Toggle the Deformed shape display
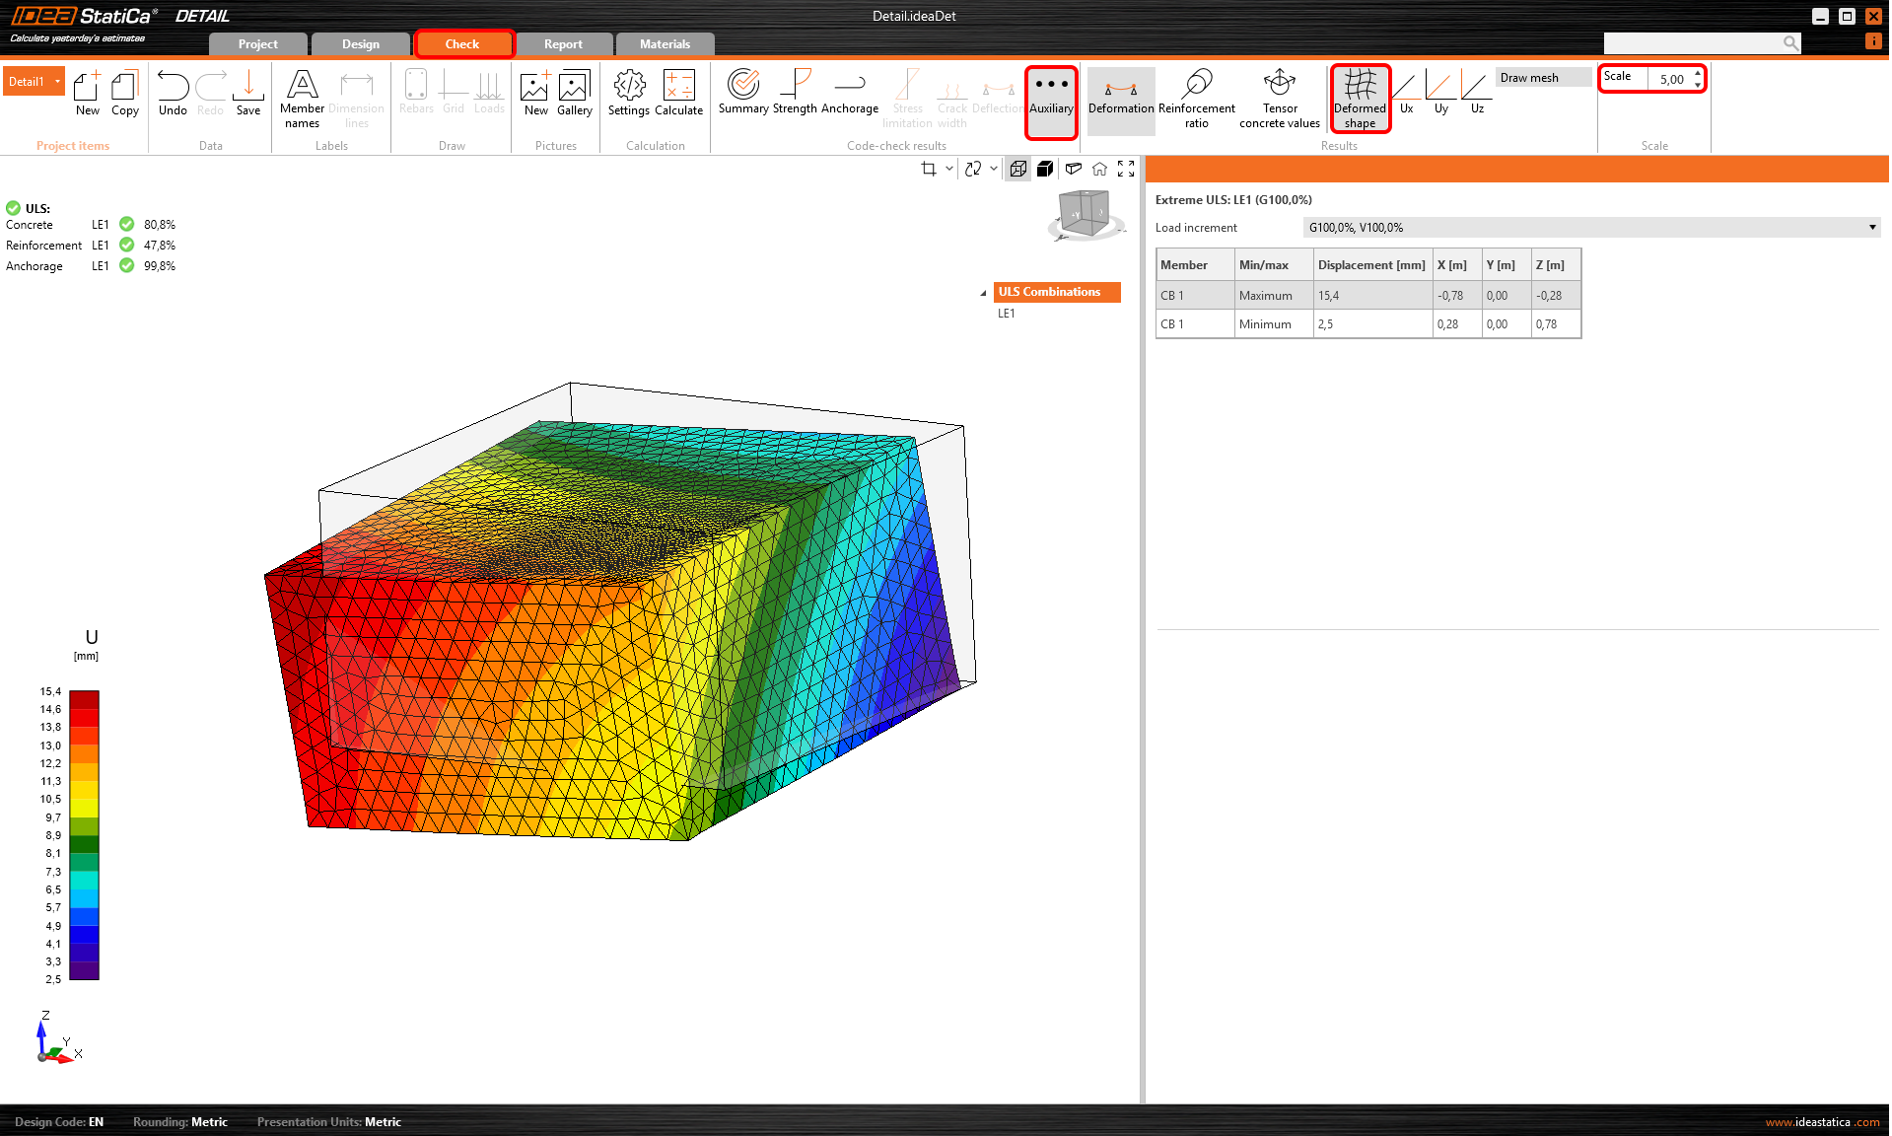1892x1136 pixels. [1360, 98]
